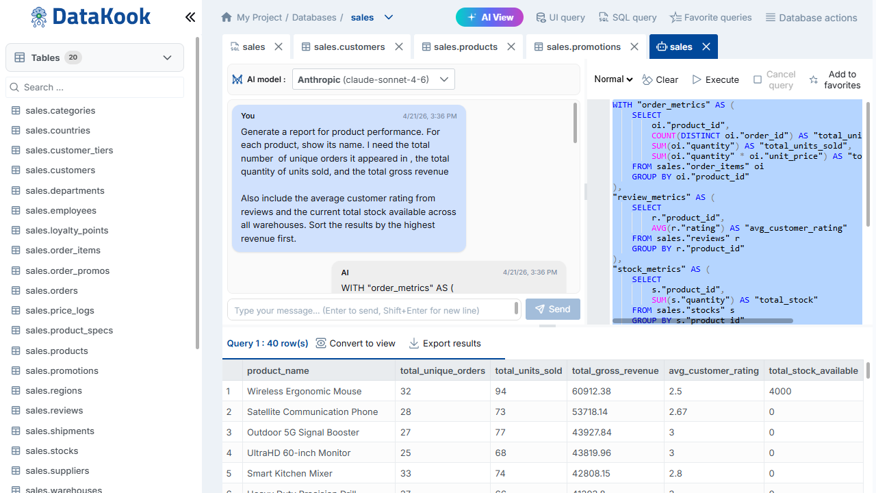This screenshot has height=493, width=876.
Task: Click avg_customer_rating column header
Action: coord(714,370)
